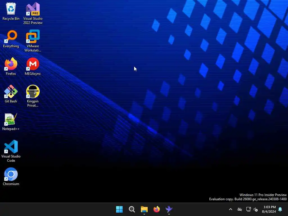The height and width of the screenshot is (216, 288).
Task: Select the Notepad++ desktop shortcut
Action: (x=11, y=121)
